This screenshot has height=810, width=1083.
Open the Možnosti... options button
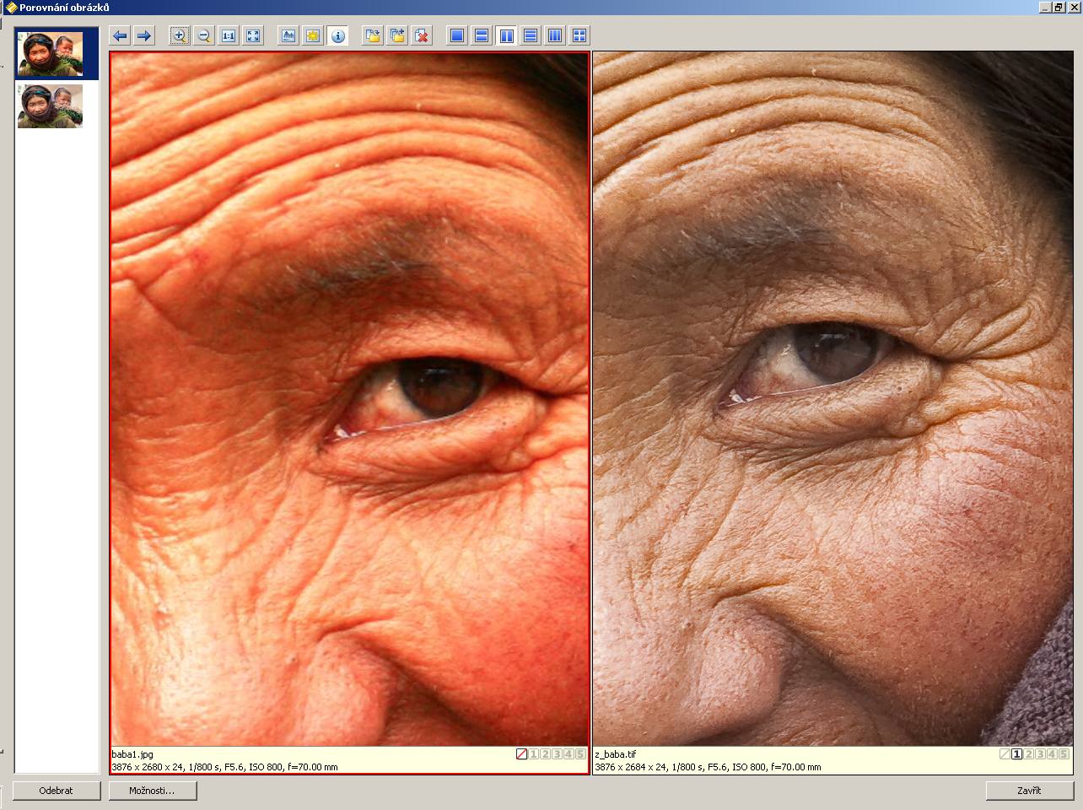152,791
